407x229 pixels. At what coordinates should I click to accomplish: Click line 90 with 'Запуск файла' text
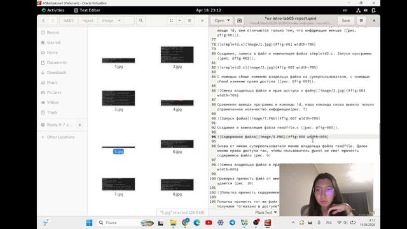point(268,118)
